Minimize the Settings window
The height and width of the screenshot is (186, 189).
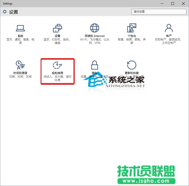(162, 3)
